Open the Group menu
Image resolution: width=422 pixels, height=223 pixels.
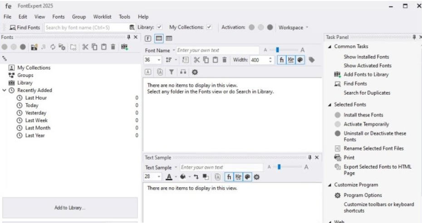79,17
